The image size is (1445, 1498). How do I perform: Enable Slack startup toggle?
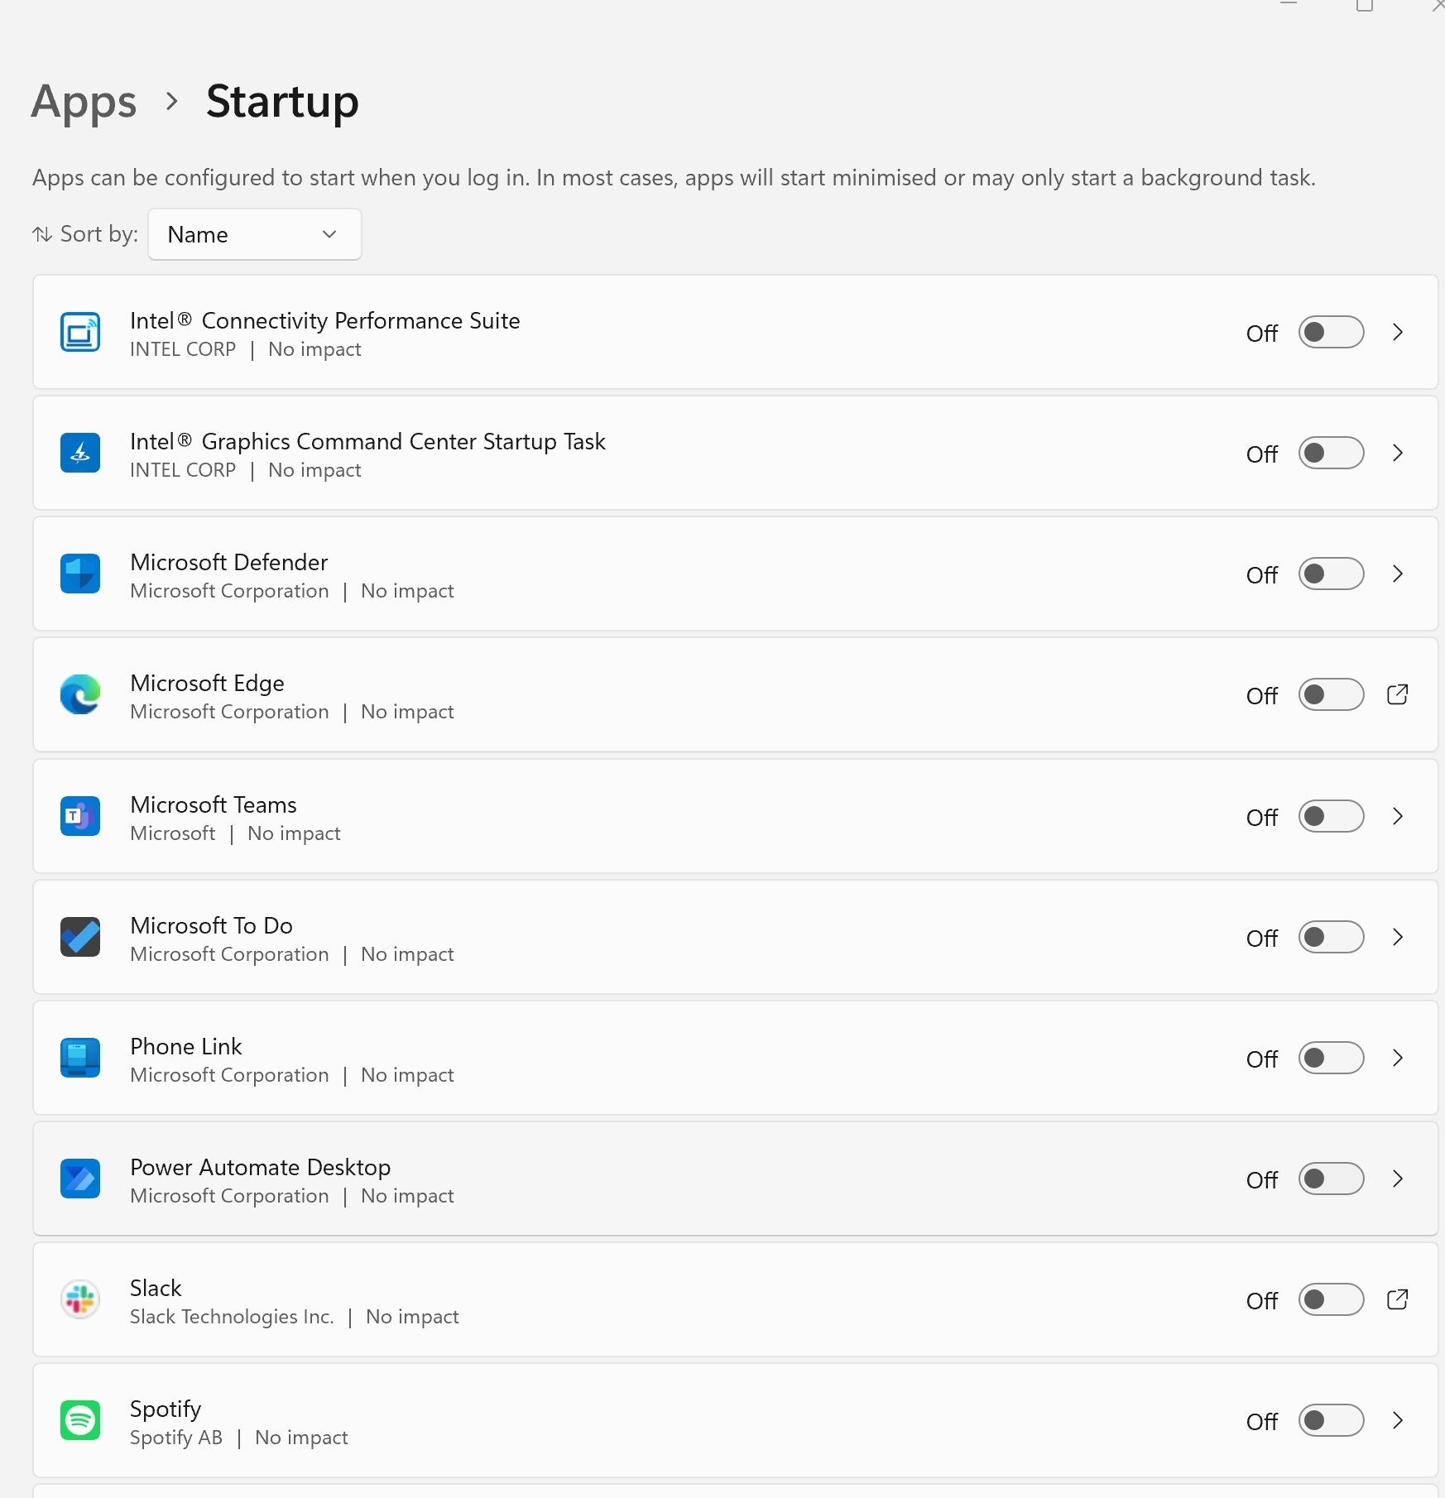(x=1331, y=1299)
